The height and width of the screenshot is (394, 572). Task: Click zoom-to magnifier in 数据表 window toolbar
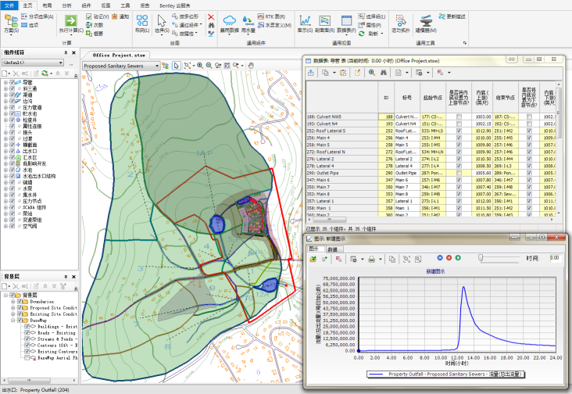[x=372, y=73]
